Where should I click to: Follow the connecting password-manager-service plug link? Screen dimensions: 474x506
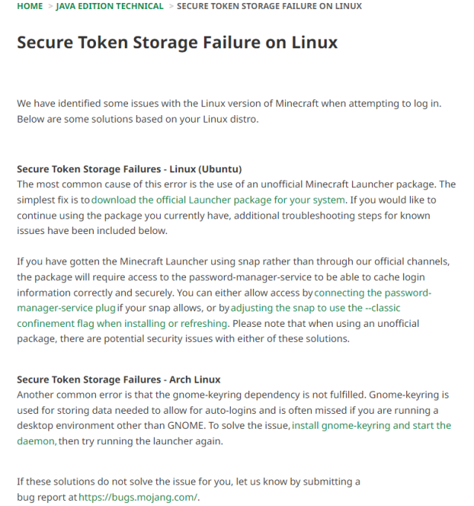click(x=372, y=293)
